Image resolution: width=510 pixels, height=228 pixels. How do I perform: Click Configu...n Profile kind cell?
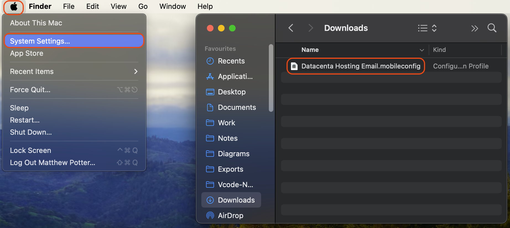pos(461,66)
